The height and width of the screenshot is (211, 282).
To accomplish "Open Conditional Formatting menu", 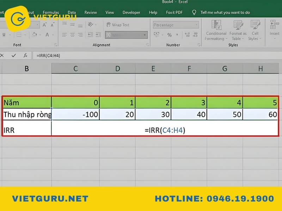I will (216, 30).
